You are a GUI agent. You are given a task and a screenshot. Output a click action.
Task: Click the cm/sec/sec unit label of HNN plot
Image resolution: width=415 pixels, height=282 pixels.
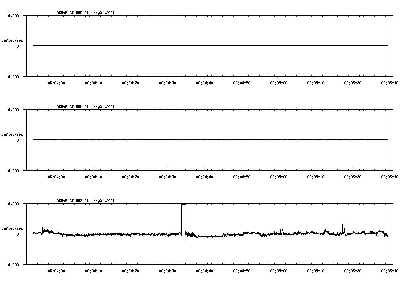pyautogui.click(x=12, y=134)
